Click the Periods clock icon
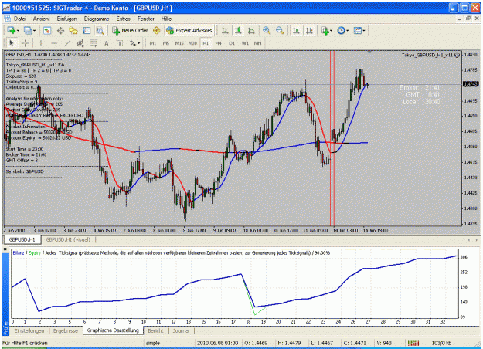The image size is (483, 349). [x=341, y=30]
